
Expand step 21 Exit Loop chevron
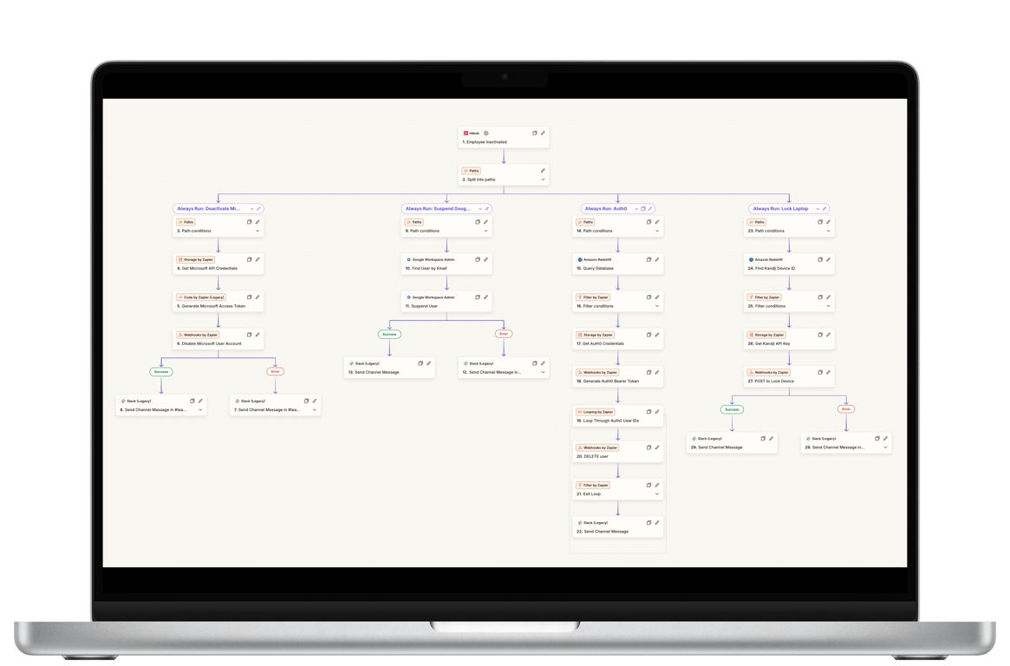[x=657, y=494]
